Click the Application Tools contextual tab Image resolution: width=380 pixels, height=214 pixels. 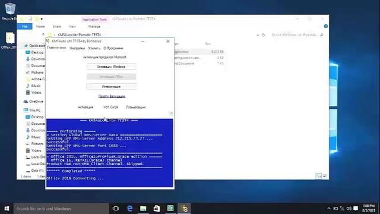pos(94,19)
